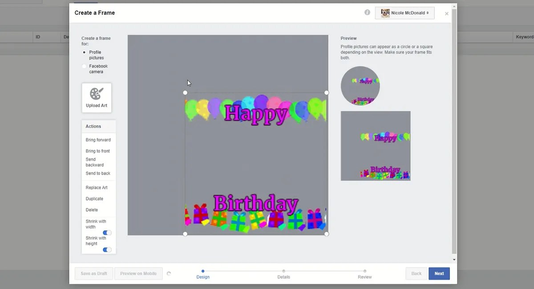Jump to the Review step
Image resolution: width=534 pixels, height=289 pixels.
(x=364, y=270)
